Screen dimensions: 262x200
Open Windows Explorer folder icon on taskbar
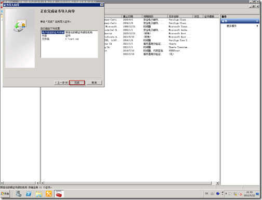coord(39,194)
